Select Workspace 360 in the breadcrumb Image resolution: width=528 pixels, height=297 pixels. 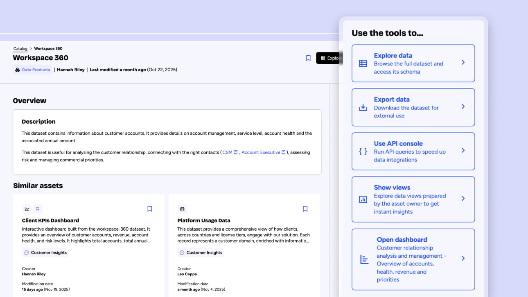(48, 49)
